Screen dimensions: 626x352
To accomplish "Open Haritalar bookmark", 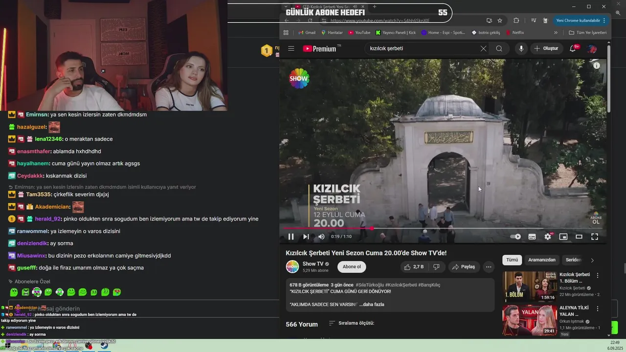I will point(332,33).
